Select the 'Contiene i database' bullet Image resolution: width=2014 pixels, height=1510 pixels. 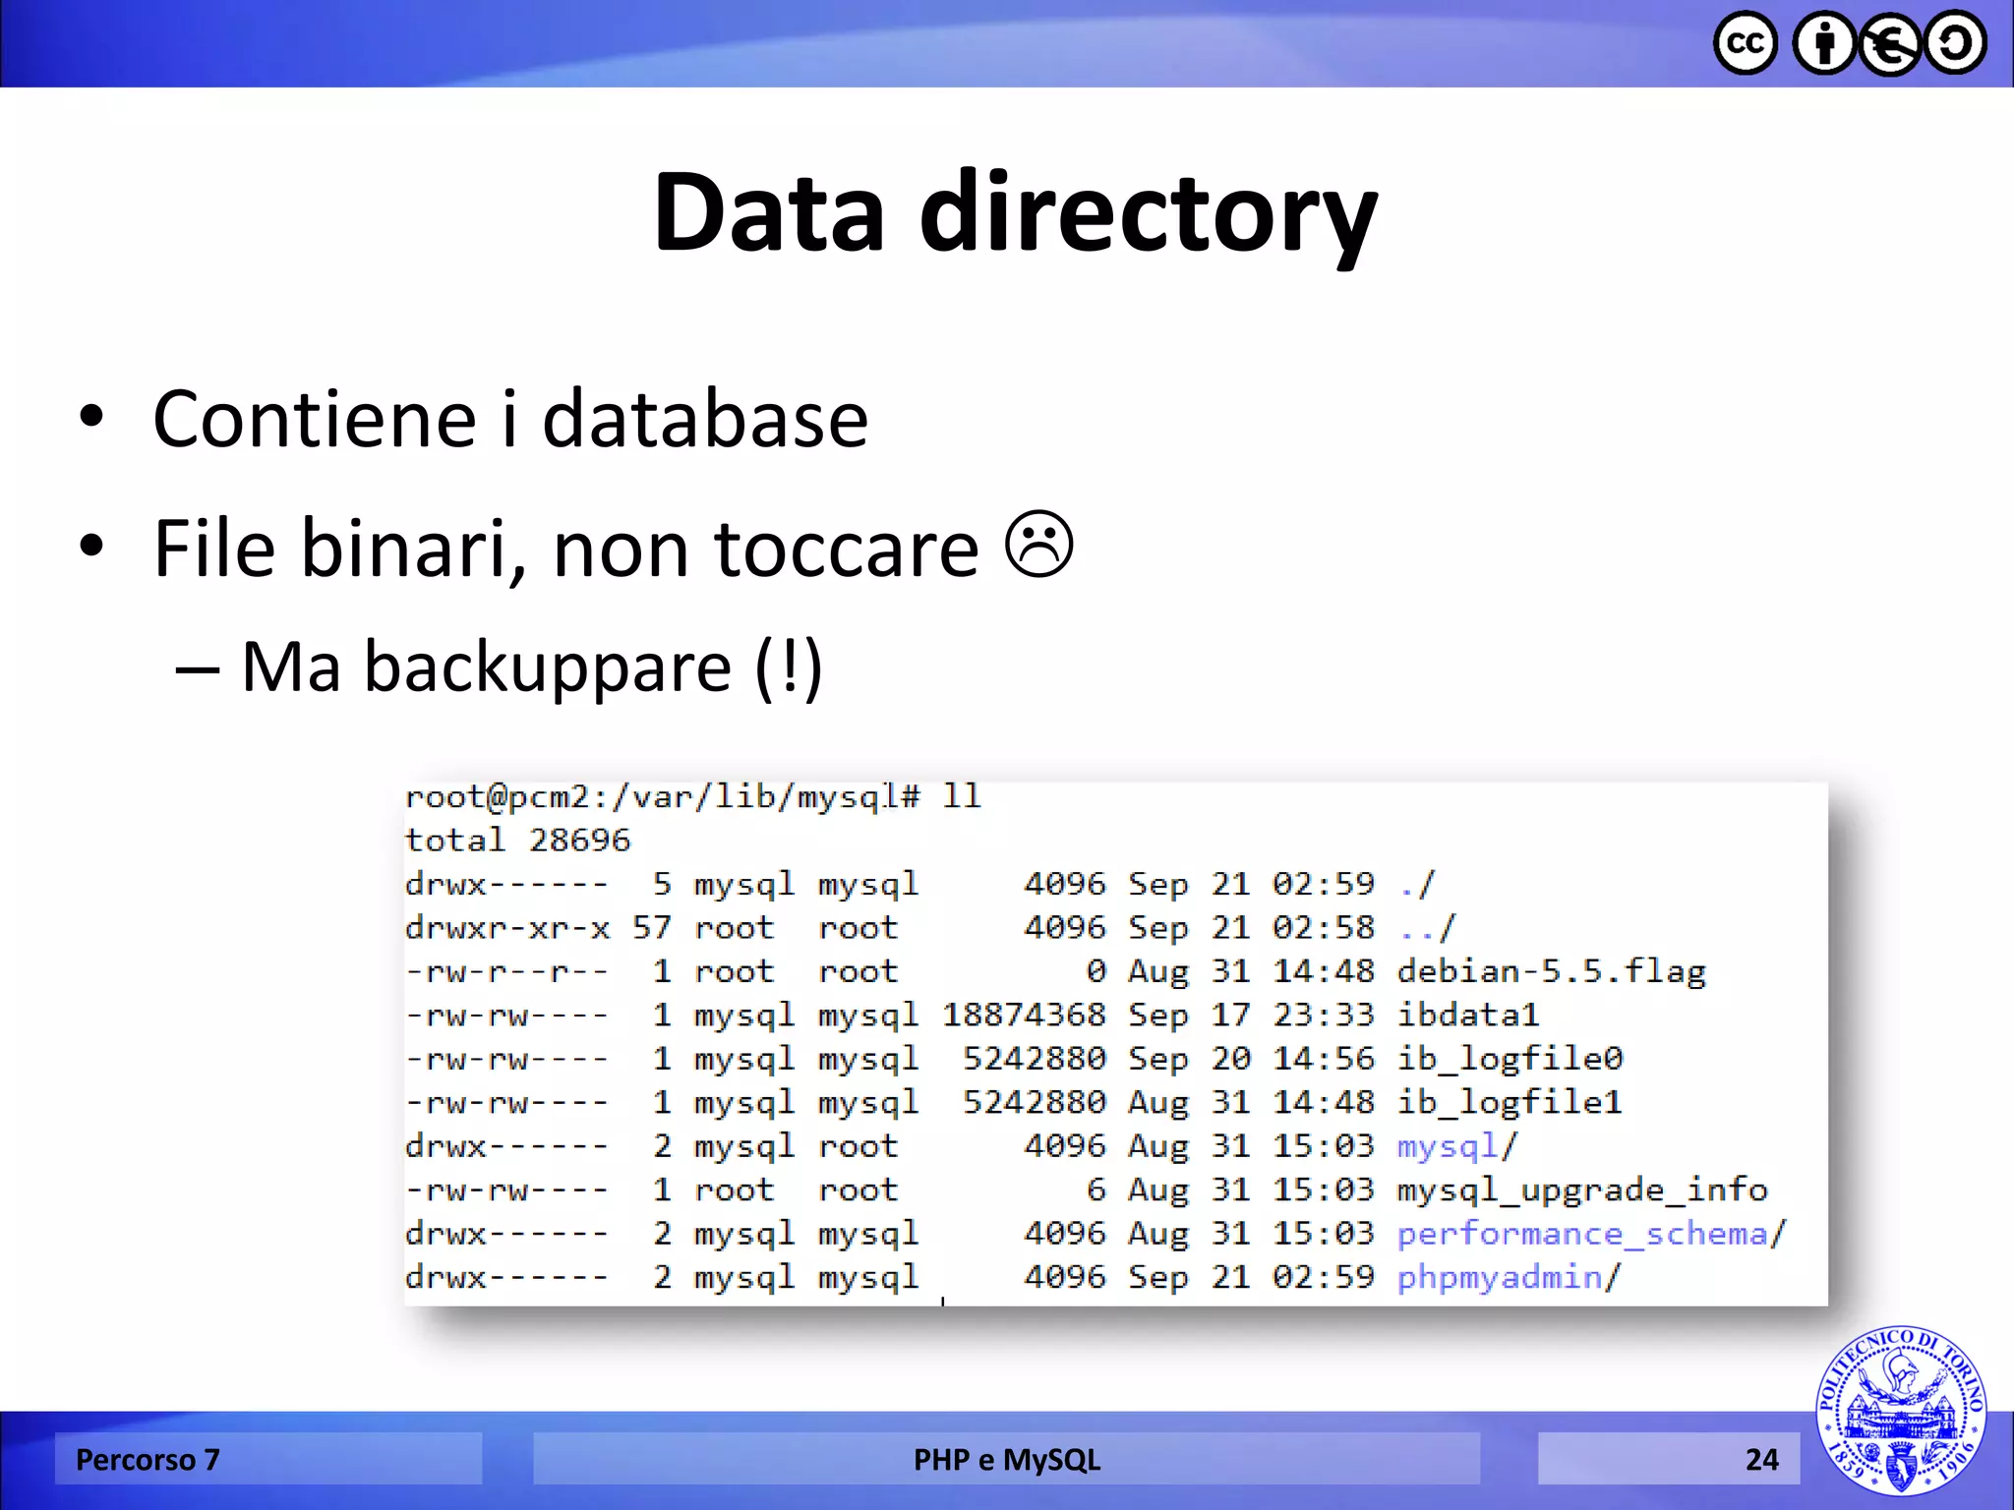click(x=510, y=419)
